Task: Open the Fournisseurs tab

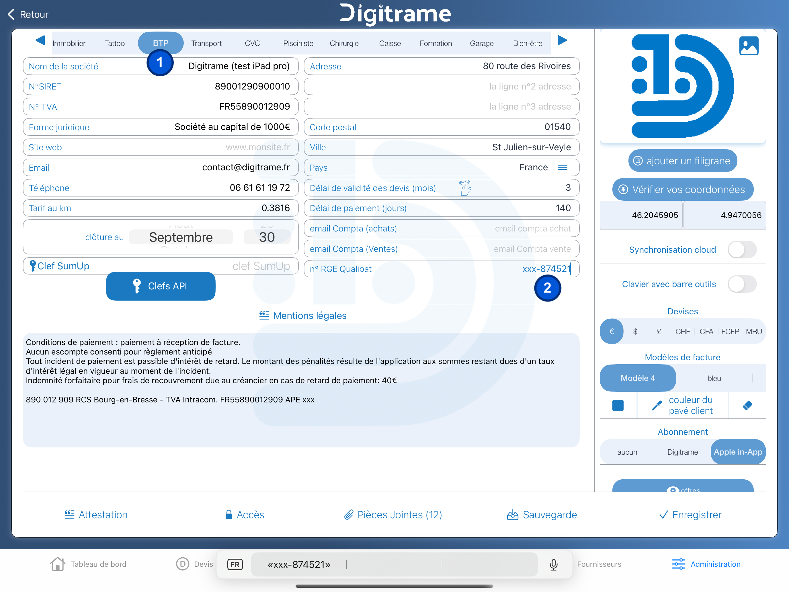Action: 599,564
